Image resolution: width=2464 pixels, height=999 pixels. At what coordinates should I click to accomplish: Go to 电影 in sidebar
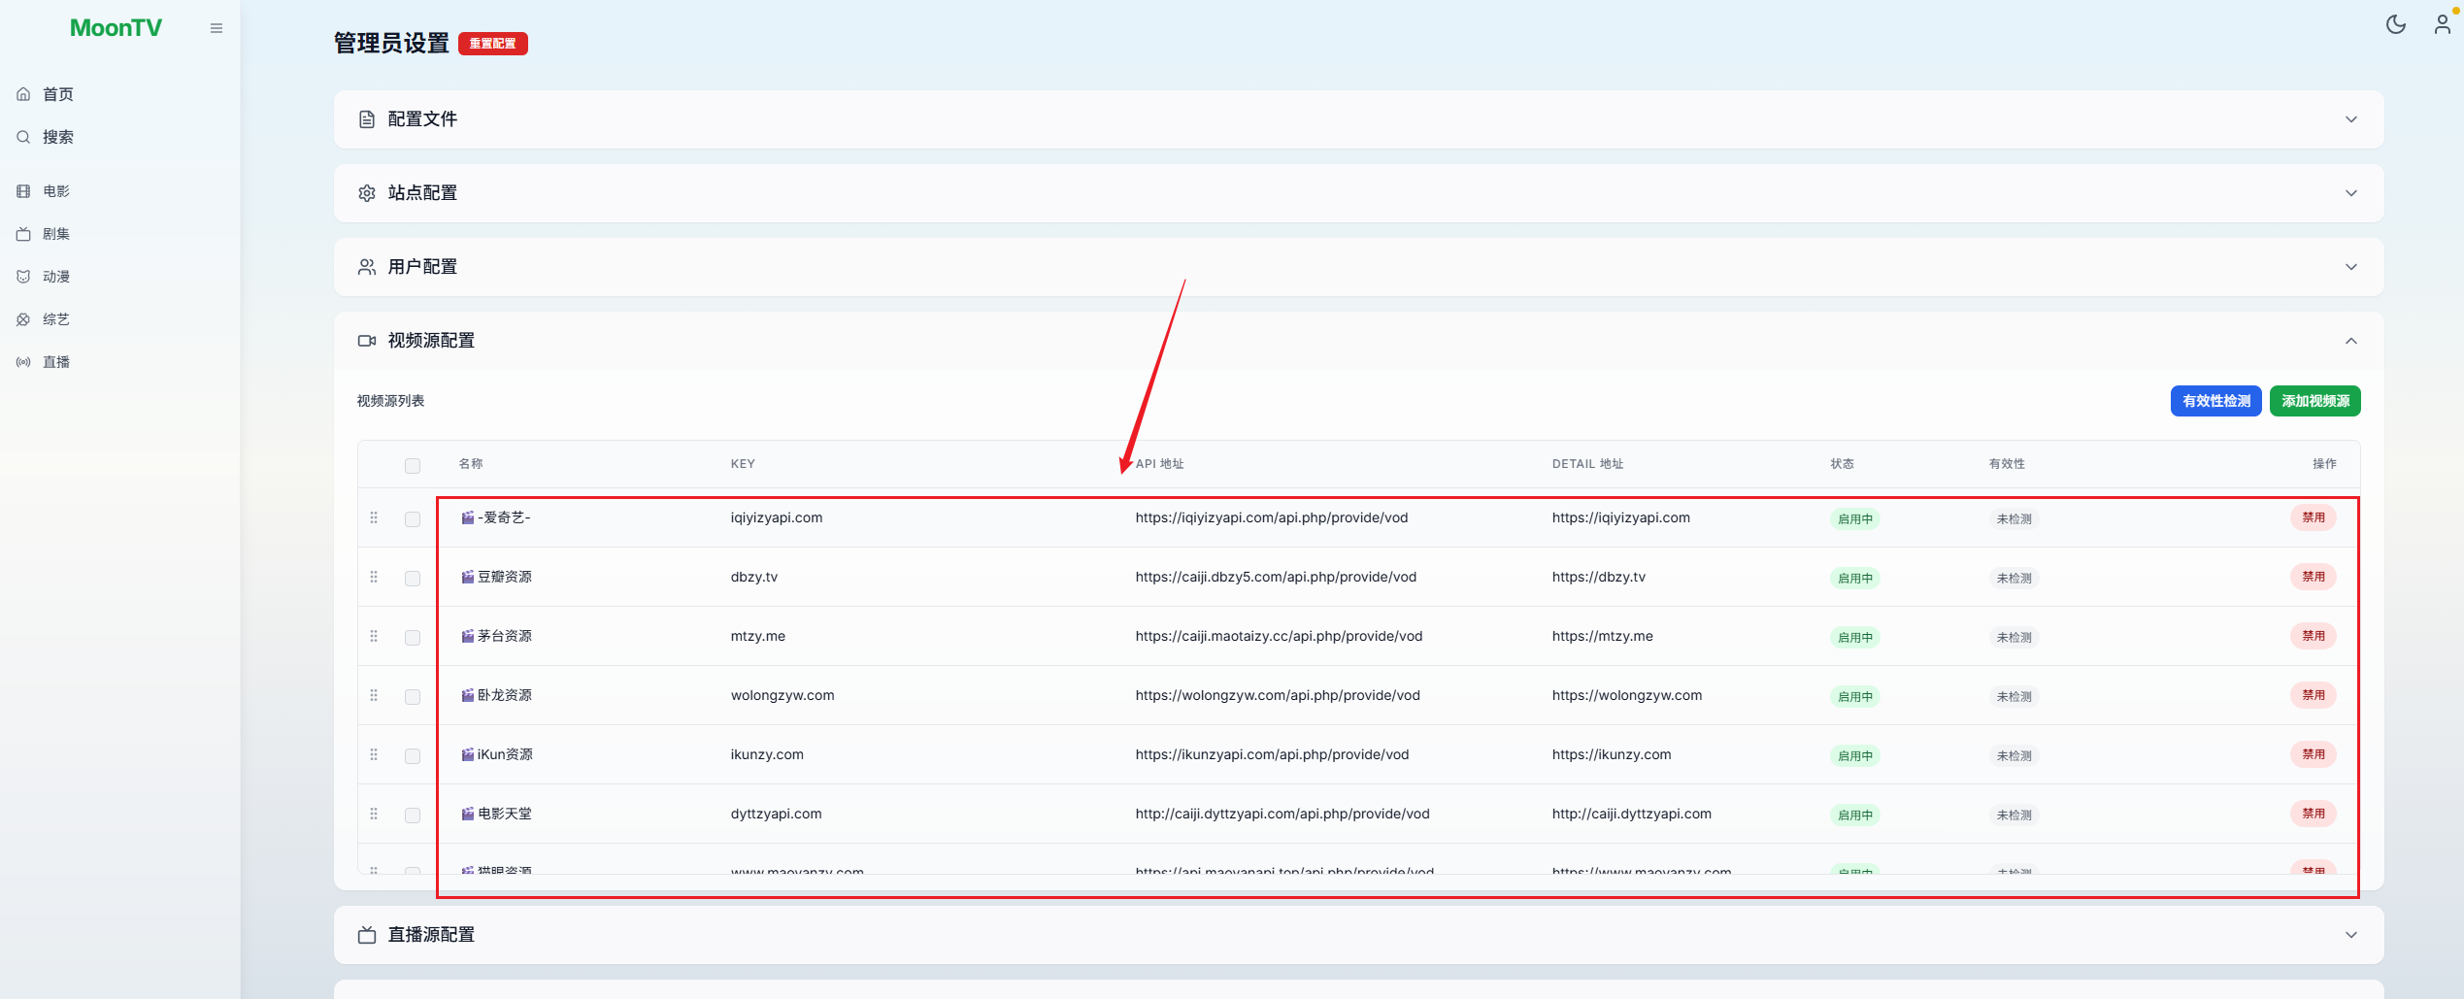coord(55,191)
